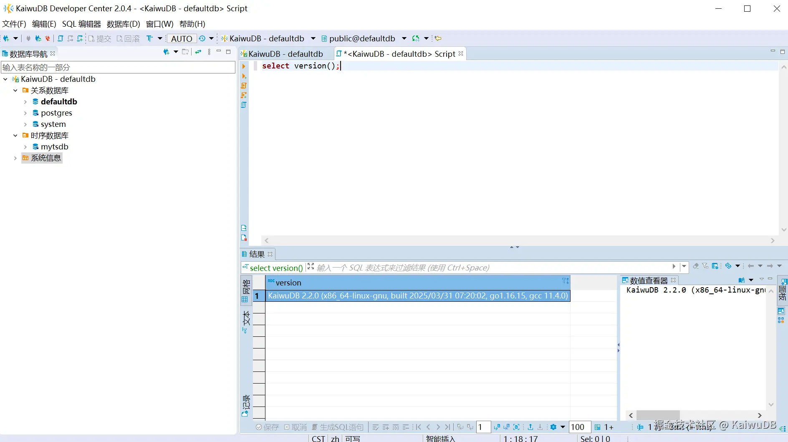
Task: Close the 数值查看器 panel tab
Action: 673,280
